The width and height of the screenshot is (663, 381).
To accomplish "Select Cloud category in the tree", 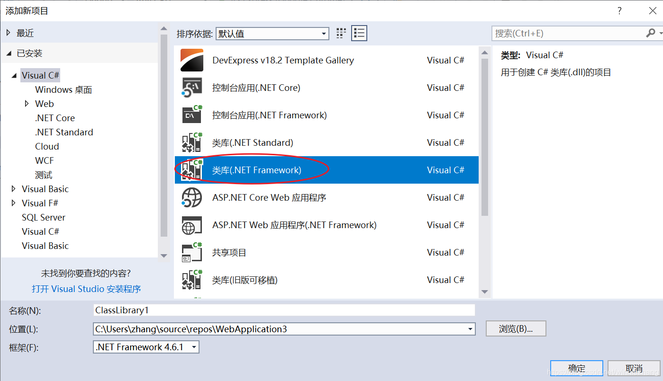I will (47, 146).
